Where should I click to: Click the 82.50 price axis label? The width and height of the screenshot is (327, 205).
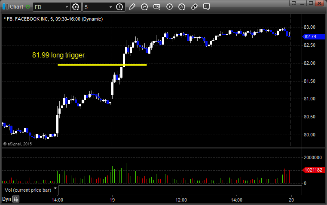[x=309, y=45]
